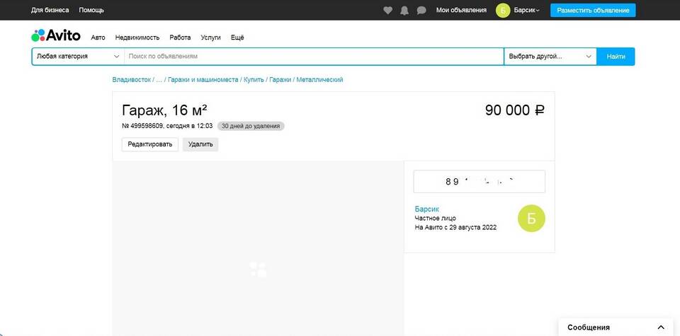Open the Недвижимость menu item

[x=137, y=37]
